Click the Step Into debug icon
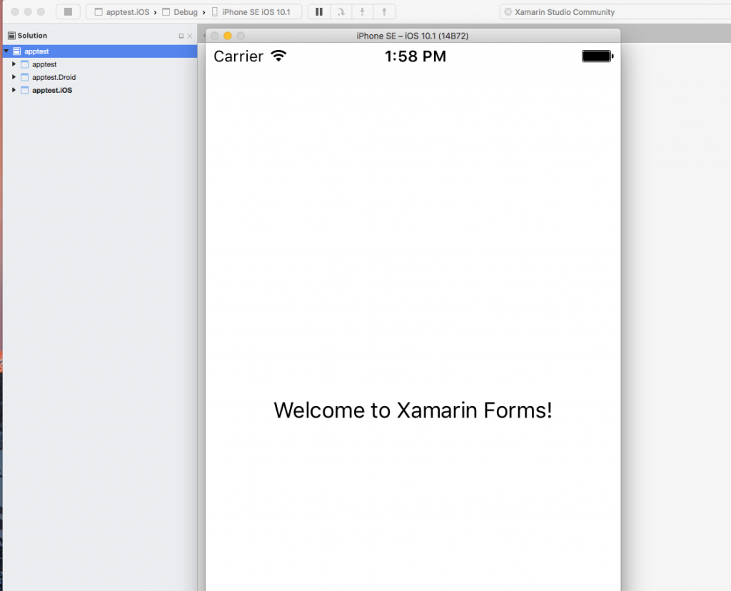Viewport: 731px width, 591px height. (362, 11)
